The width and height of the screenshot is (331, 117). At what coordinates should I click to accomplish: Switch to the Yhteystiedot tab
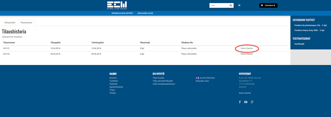click(10, 23)
